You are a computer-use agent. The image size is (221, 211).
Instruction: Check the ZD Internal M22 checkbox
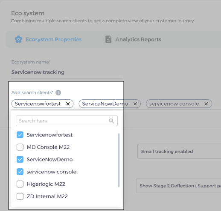tap(20, 196)
